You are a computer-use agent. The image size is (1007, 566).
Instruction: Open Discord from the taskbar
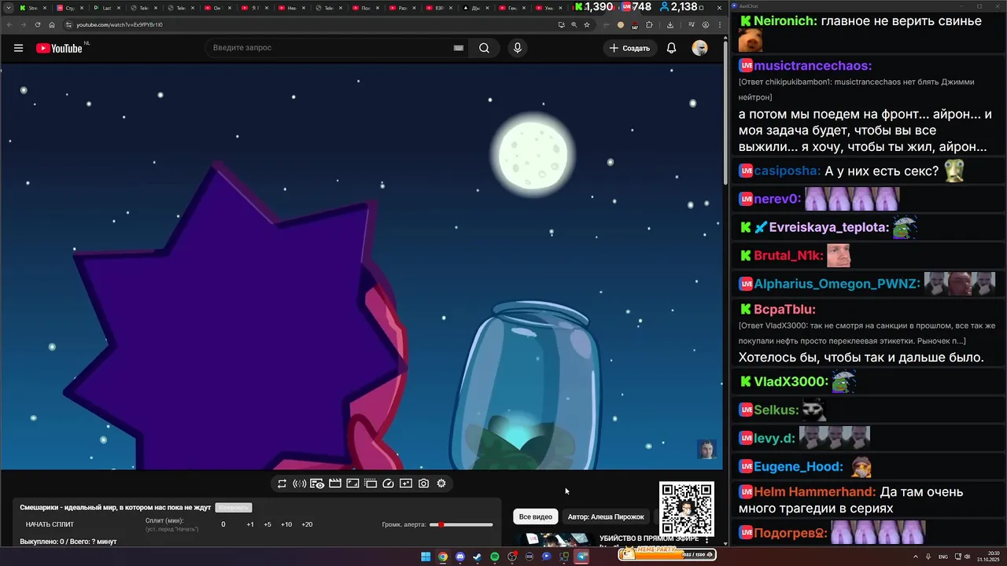460,557
